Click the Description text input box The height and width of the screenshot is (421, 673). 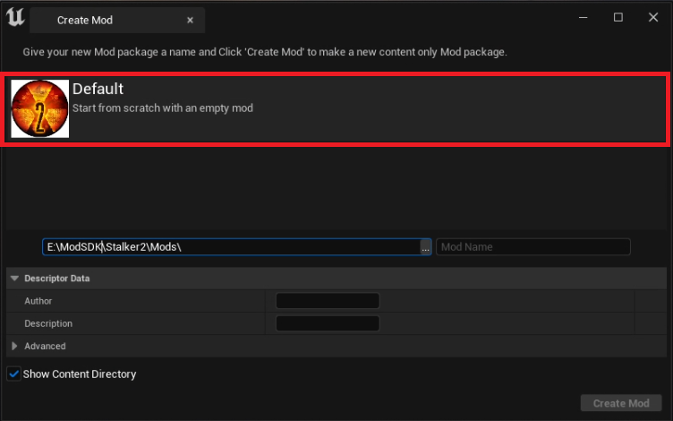(328, 323)
